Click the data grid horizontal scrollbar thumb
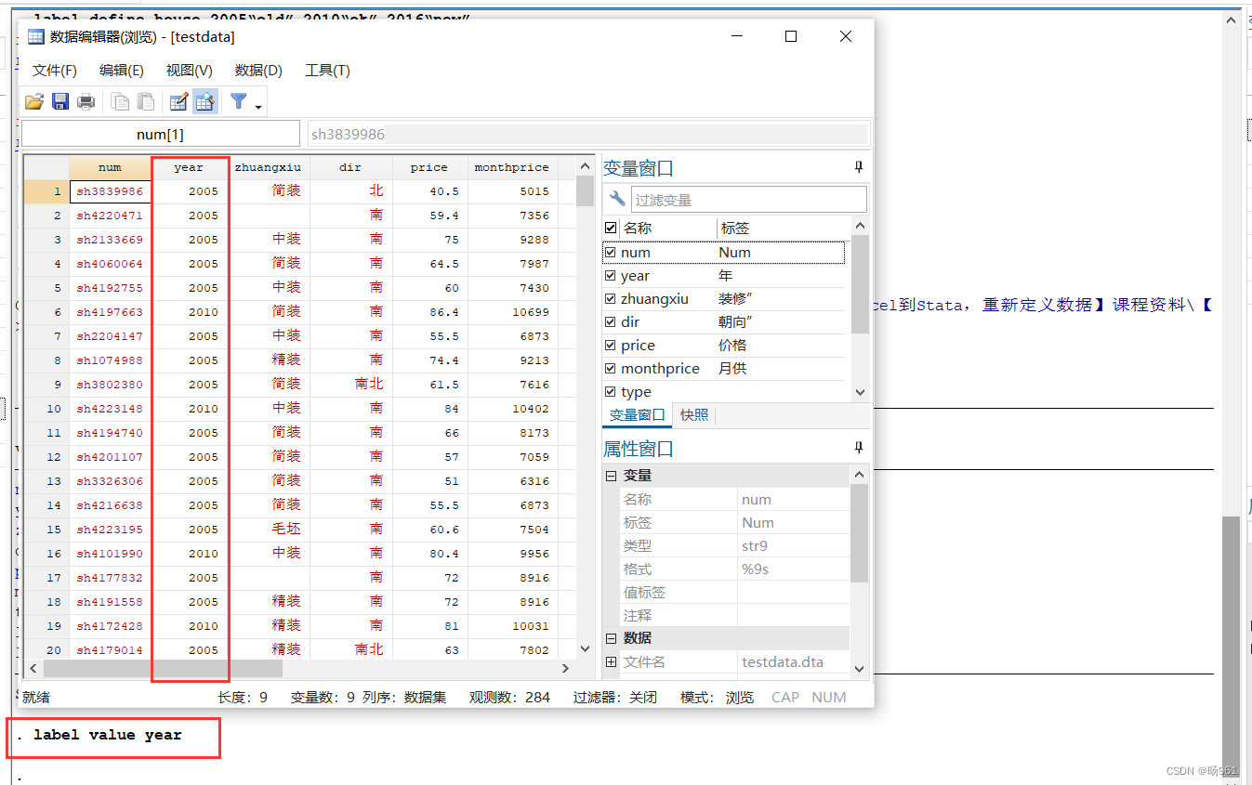Screen dimensions: 1252x785 point(162,668)
